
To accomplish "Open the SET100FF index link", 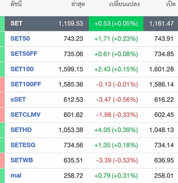I will pos(26,84).
